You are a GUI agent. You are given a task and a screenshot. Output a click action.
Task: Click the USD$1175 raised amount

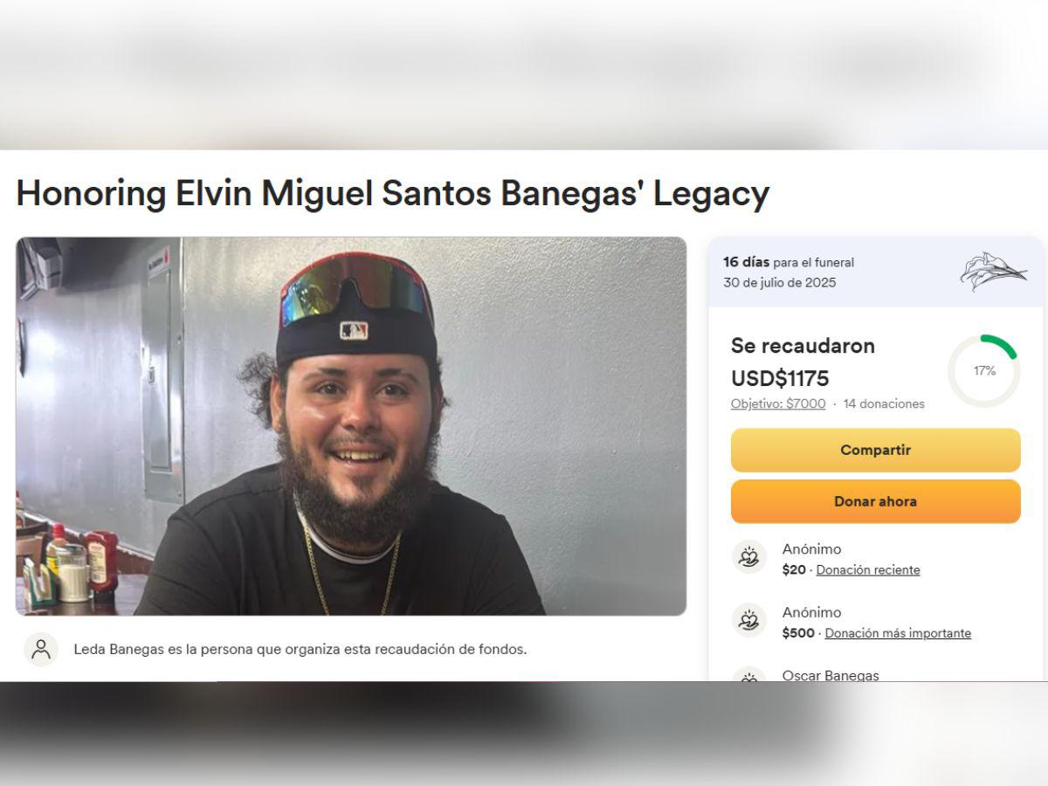click(x=780, y=378)
